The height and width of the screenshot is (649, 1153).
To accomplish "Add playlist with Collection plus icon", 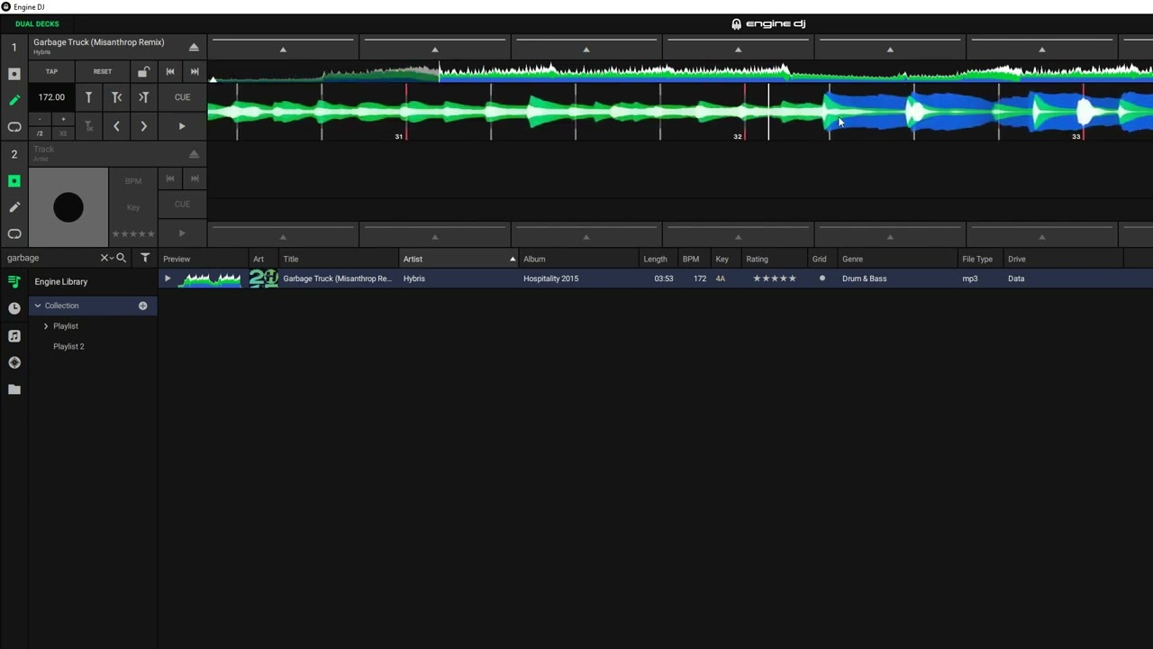I will pos(142,306).
